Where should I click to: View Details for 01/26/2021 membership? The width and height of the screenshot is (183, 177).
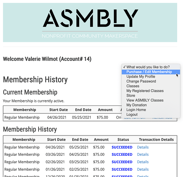click(x=143, y=169)
